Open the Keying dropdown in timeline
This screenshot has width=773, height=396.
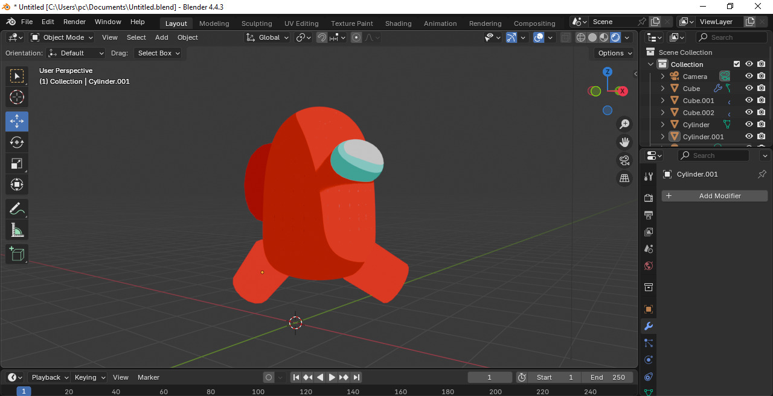point(89,377)
